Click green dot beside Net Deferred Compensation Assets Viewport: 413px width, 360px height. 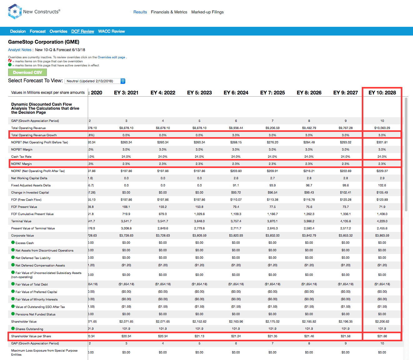13,265
